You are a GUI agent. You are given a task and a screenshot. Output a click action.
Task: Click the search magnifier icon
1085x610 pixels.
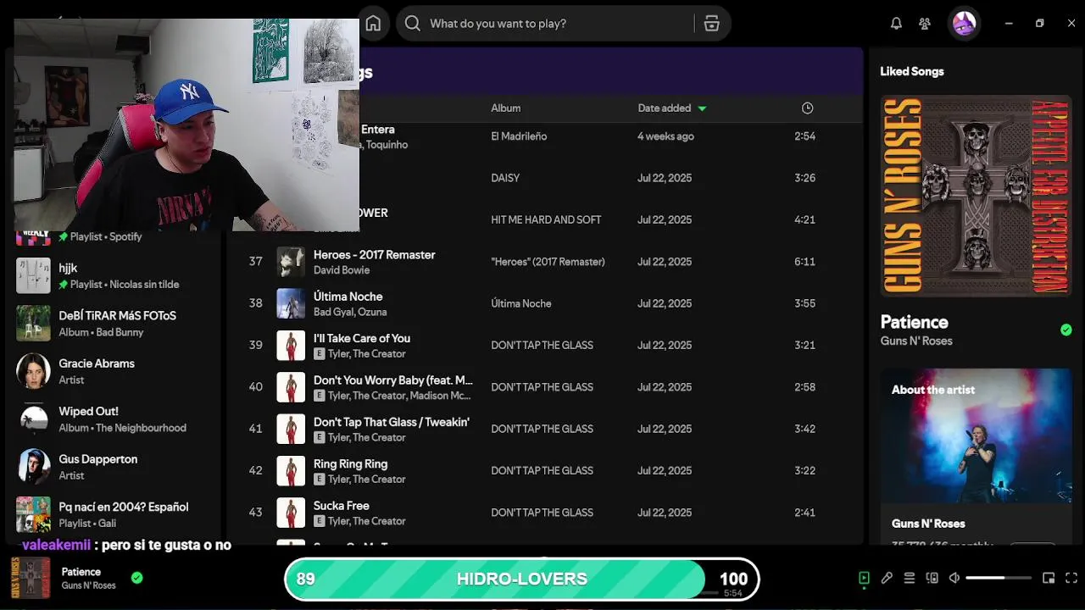pyautogui.click(x=413, y=24)
